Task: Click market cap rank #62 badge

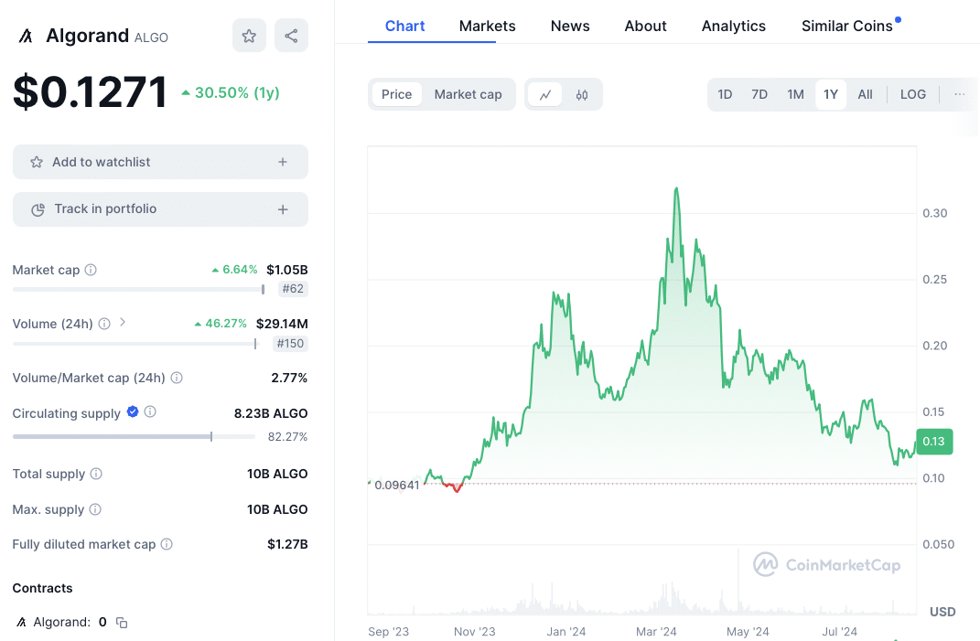Action: point(293,289)
